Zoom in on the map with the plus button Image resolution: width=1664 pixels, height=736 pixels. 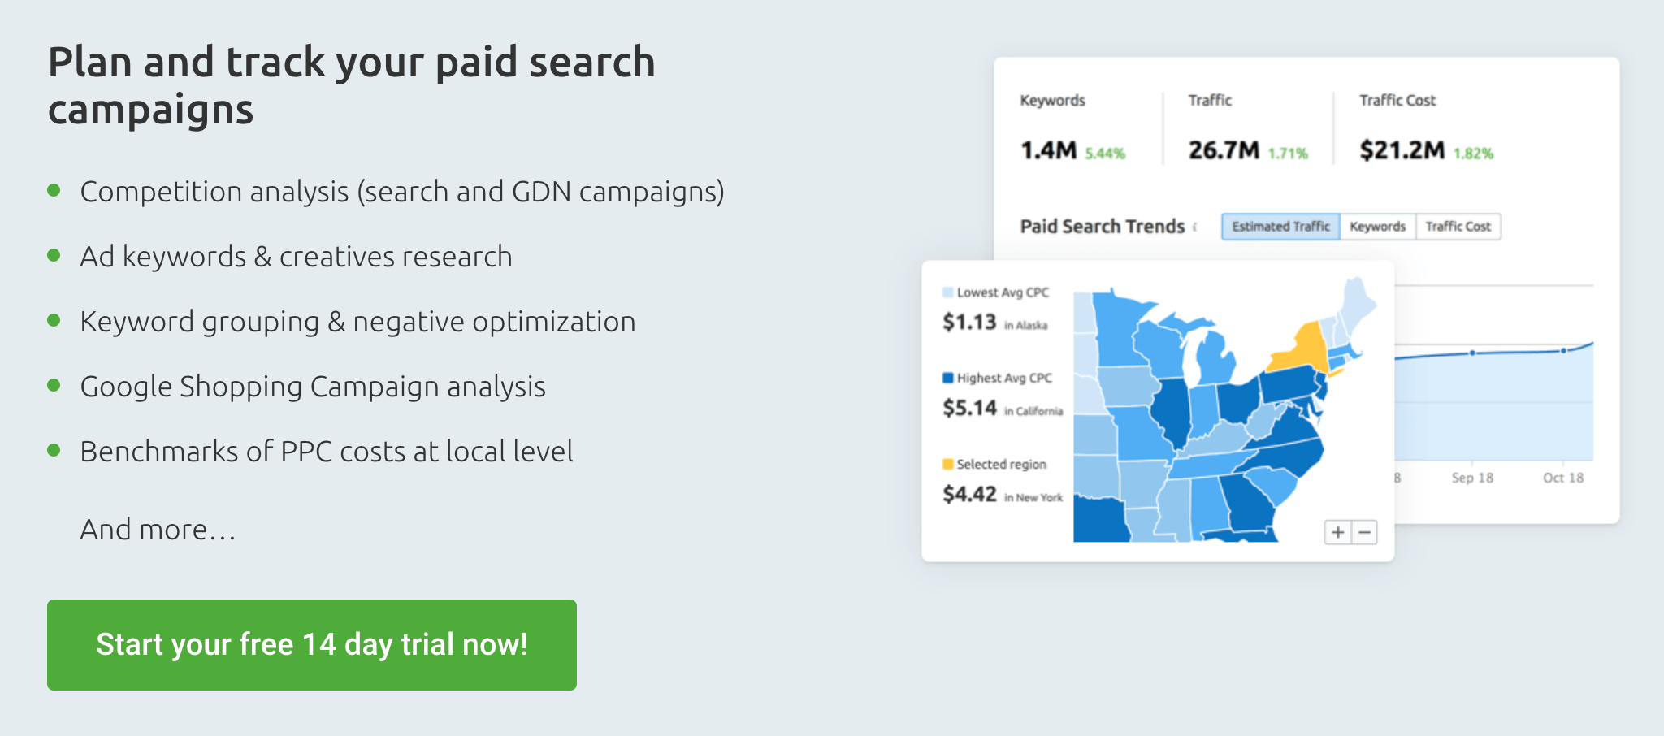tap(1337, 533)
